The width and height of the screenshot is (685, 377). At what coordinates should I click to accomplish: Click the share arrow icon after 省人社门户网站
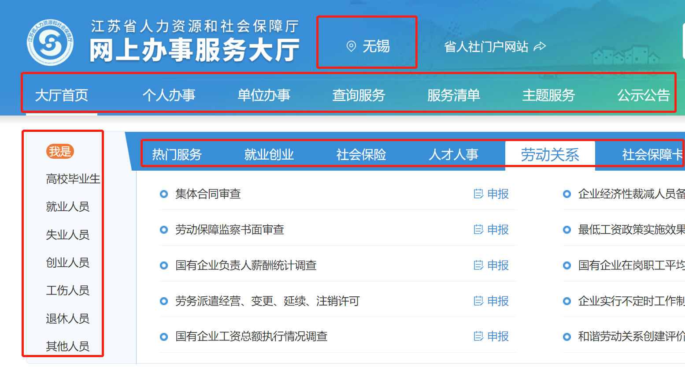pyautogui.click(x=540, y=47)
